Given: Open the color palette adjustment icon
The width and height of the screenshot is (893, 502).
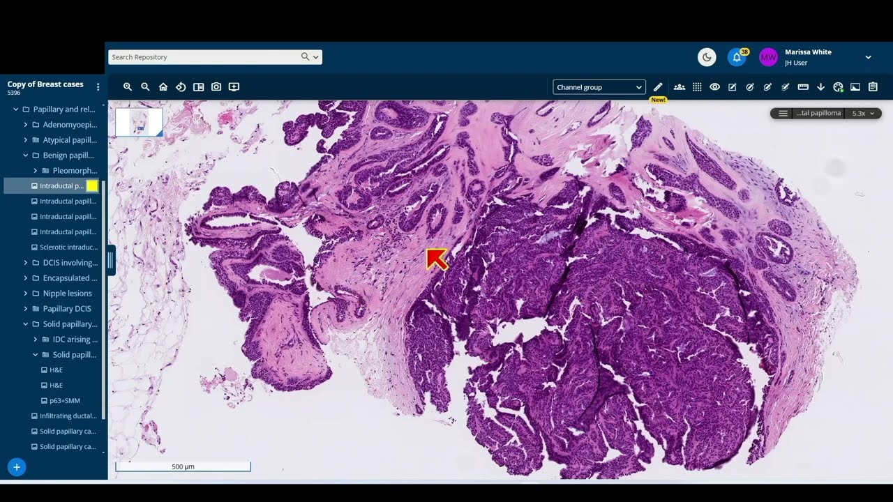Looking at the screenshot, I should (838, 87).
